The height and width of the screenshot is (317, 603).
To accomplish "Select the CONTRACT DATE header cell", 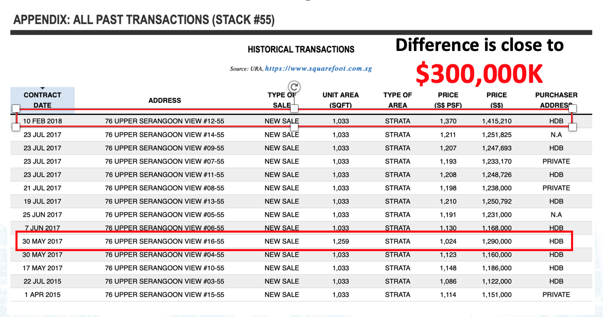I will (x=42, y=100).
